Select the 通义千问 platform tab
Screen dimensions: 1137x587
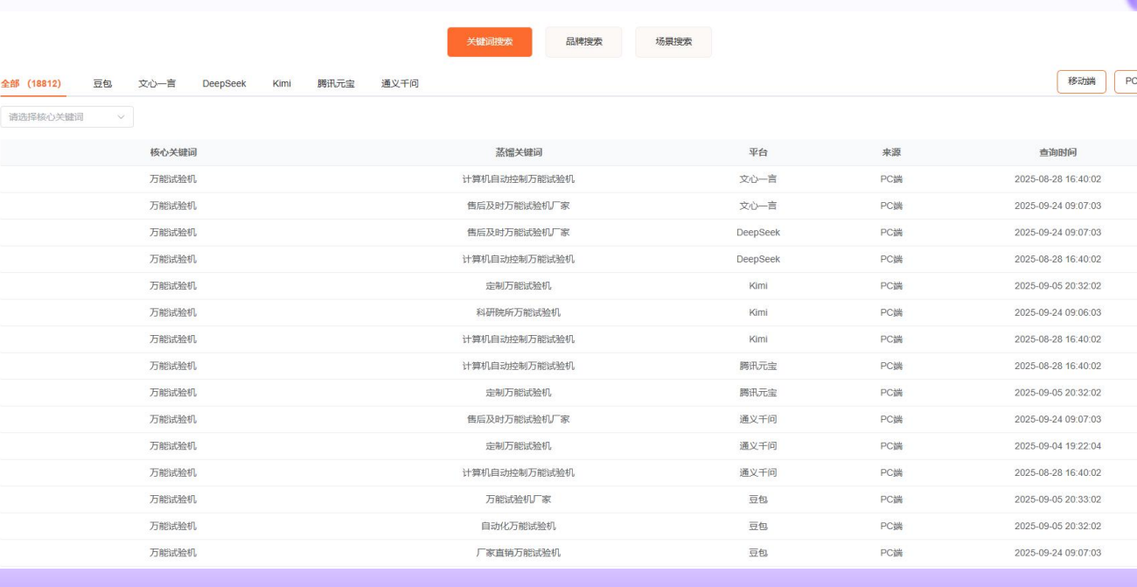400,83
